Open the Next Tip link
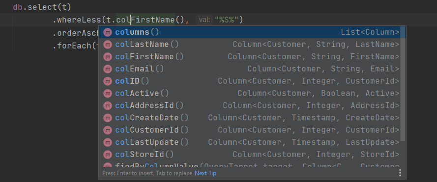437x182 pixels. (x=205, y=173)
